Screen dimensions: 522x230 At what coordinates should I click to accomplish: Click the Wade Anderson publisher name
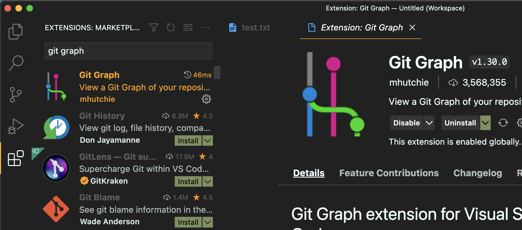(110, 221)
